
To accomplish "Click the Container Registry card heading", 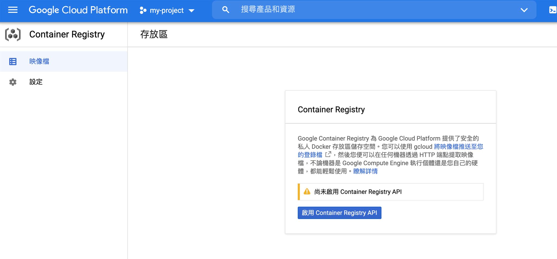I will (331, 110).
